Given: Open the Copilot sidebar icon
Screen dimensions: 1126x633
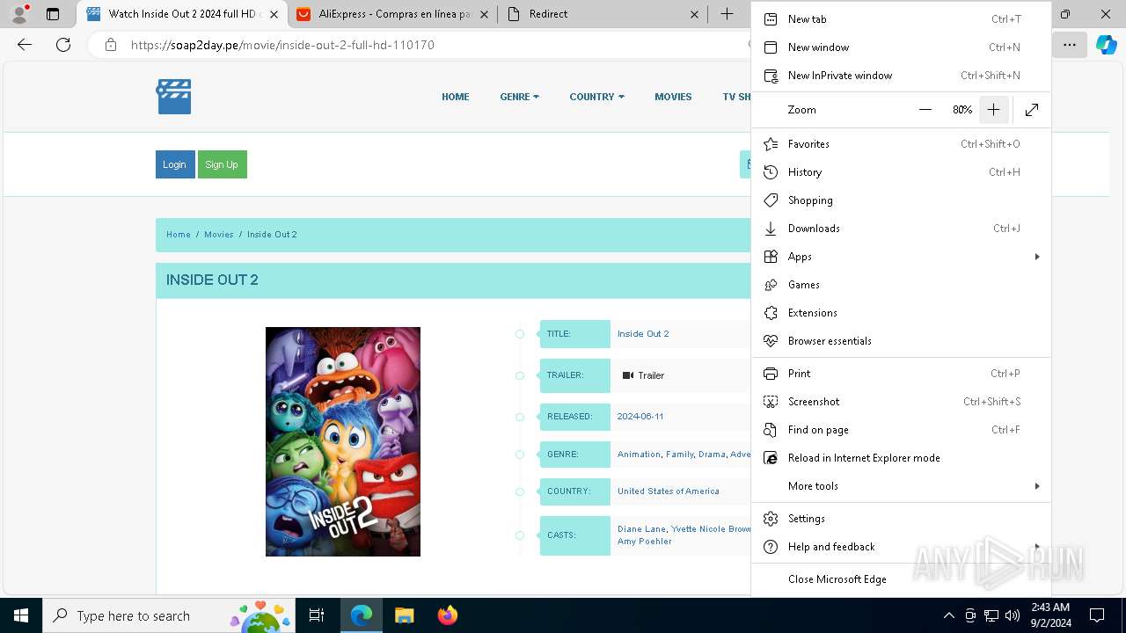Looking at the screenshot, I should point(1106,45).
